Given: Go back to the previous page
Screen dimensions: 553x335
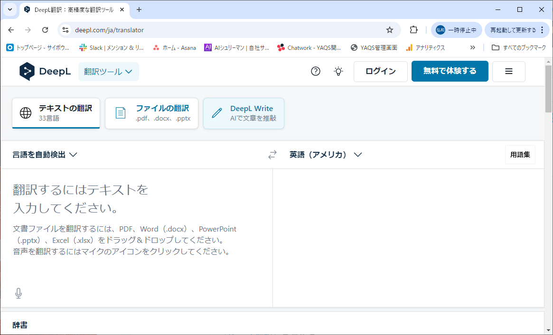Looking at the screenshot, I should (x=11, y=30).
